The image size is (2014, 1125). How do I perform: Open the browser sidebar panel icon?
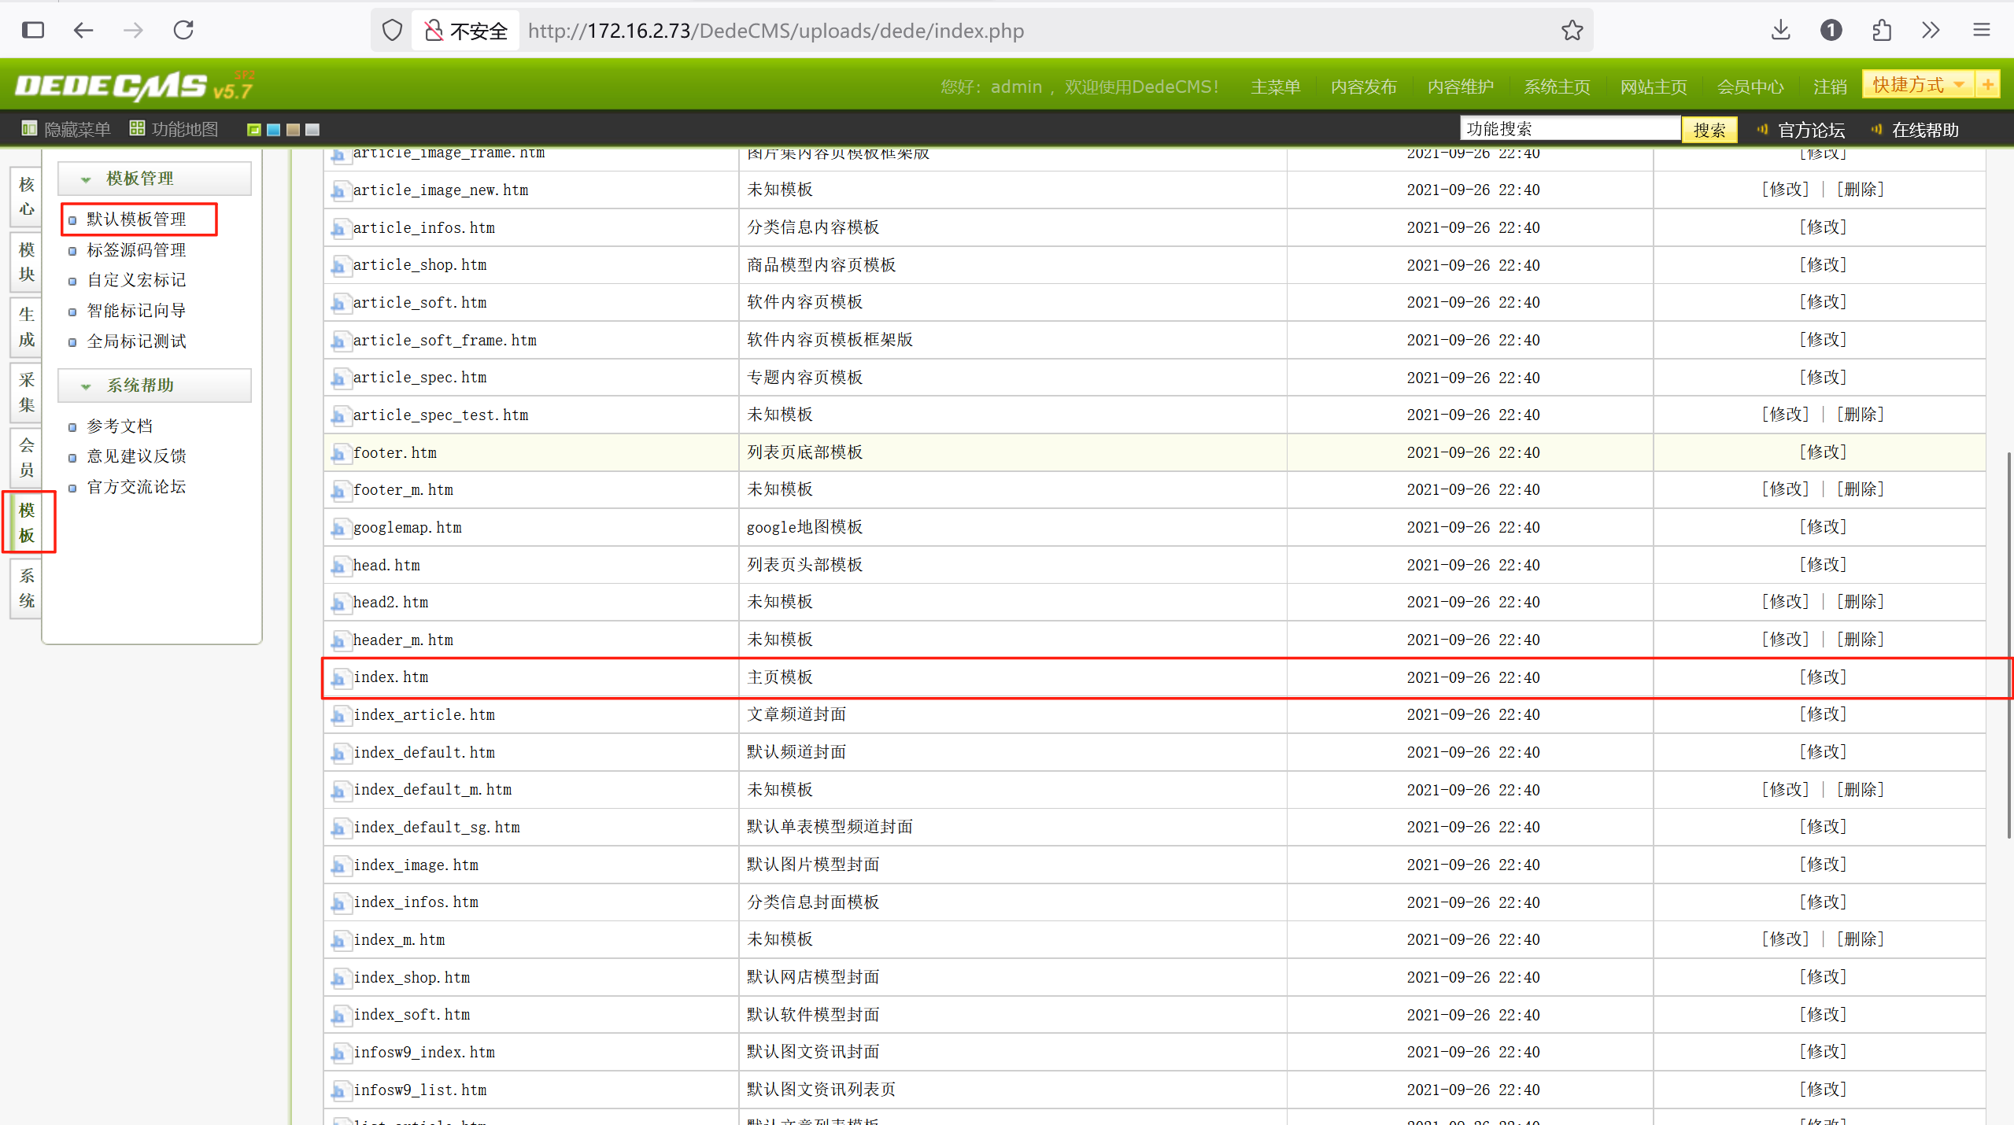[33, 31]
